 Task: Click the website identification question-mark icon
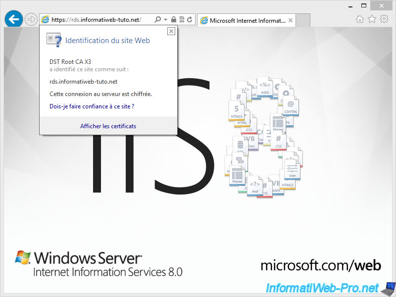tap(54, 40)
